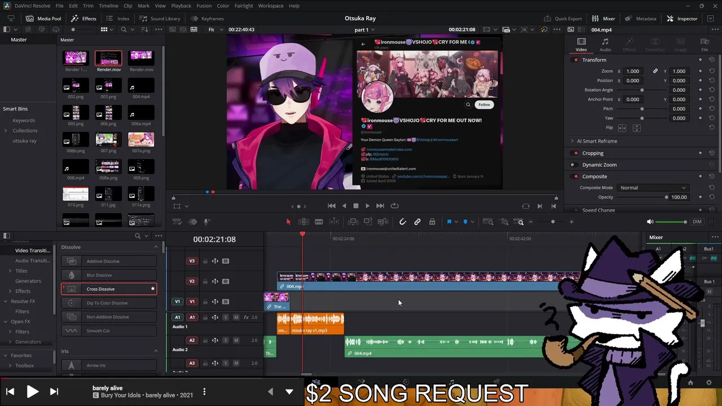This screenshot has width=722, height=406.
Task: Add a blue marker at playhead
Action: [465, 222]
